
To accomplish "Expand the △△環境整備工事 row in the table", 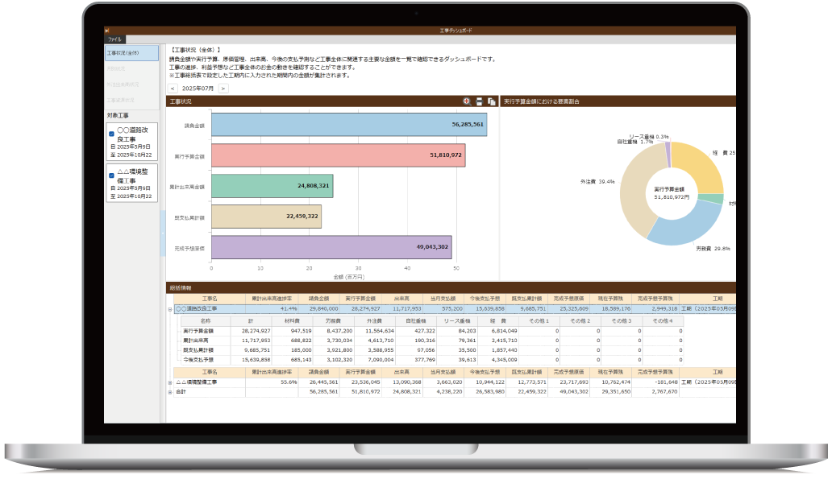I will click(170, 382).
